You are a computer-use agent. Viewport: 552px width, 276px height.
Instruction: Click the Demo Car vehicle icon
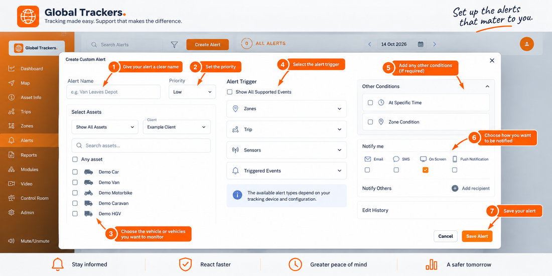tap(89, 172)
